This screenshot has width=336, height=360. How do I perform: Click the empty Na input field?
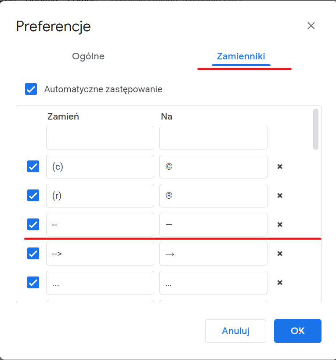coord(213,138)
